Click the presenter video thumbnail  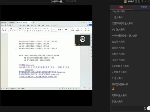tap(82, 40)
